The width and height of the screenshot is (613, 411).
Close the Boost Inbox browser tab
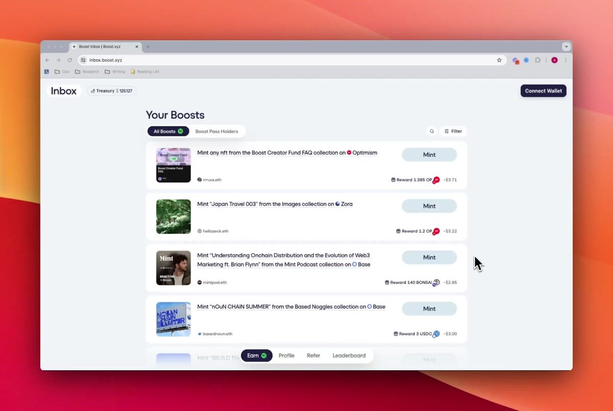click(x=137, y=46)
